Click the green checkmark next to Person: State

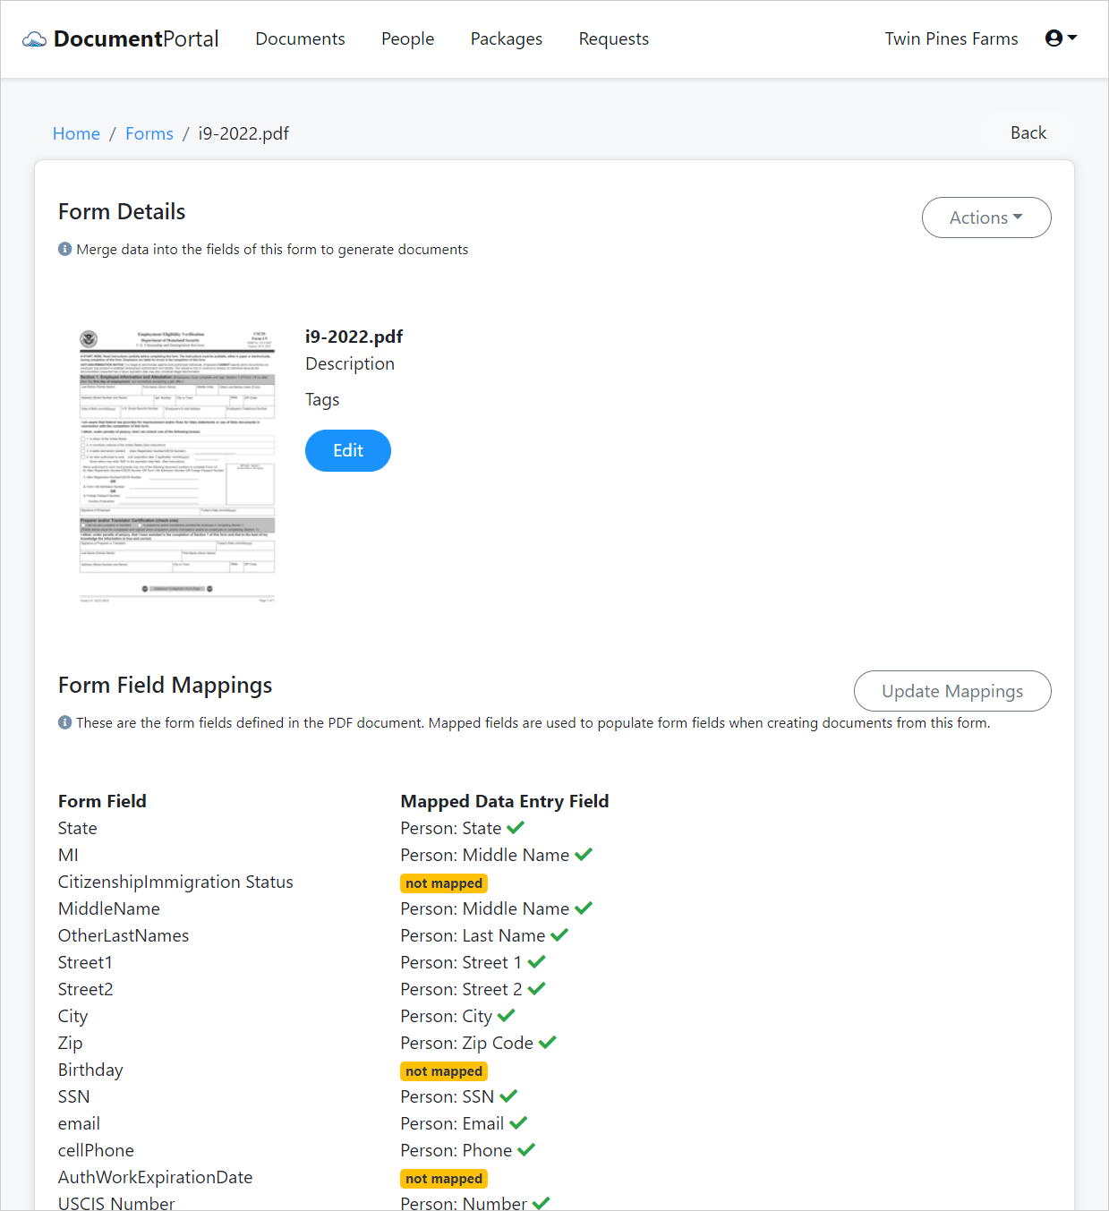[516, 827]
